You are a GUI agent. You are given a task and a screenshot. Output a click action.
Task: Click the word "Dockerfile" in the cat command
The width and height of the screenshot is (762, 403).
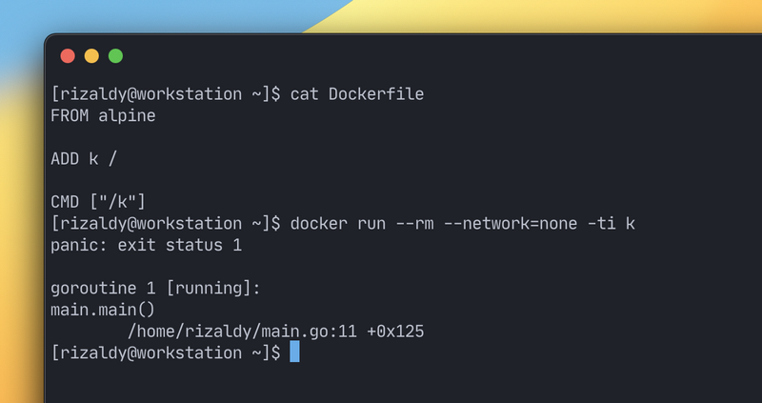[376, 94]
